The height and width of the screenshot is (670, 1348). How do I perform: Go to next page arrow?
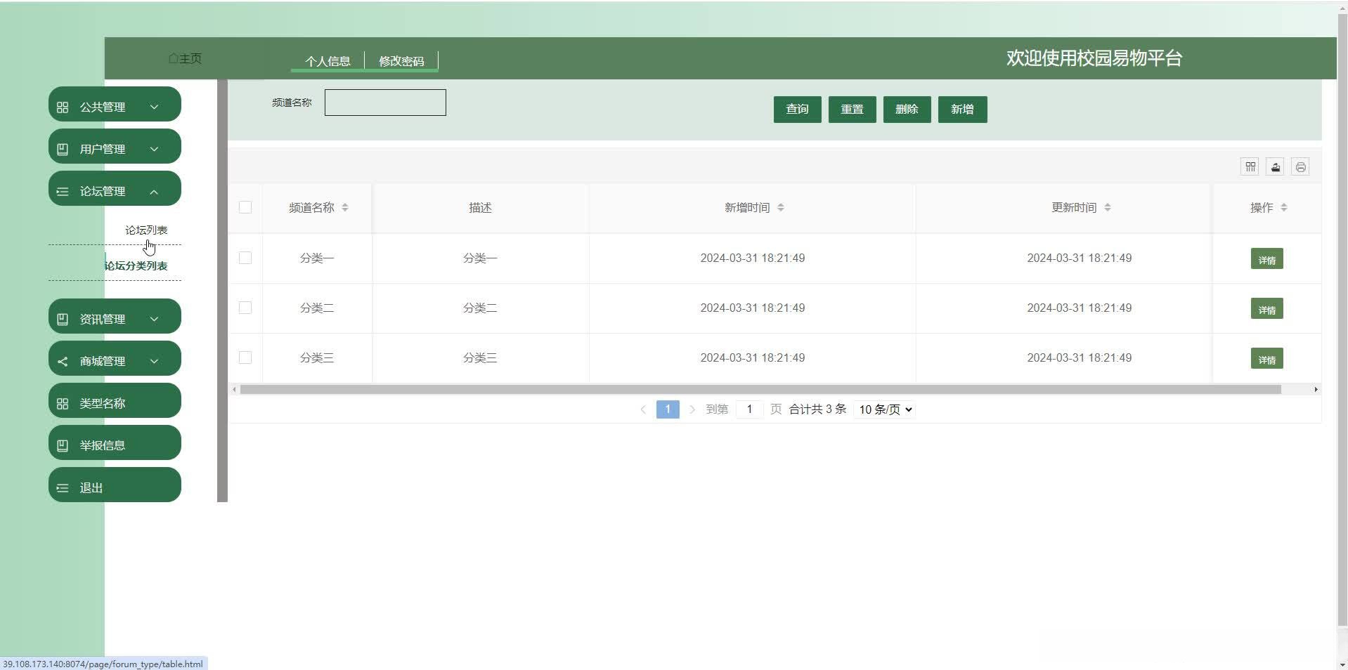pos(692,409)
